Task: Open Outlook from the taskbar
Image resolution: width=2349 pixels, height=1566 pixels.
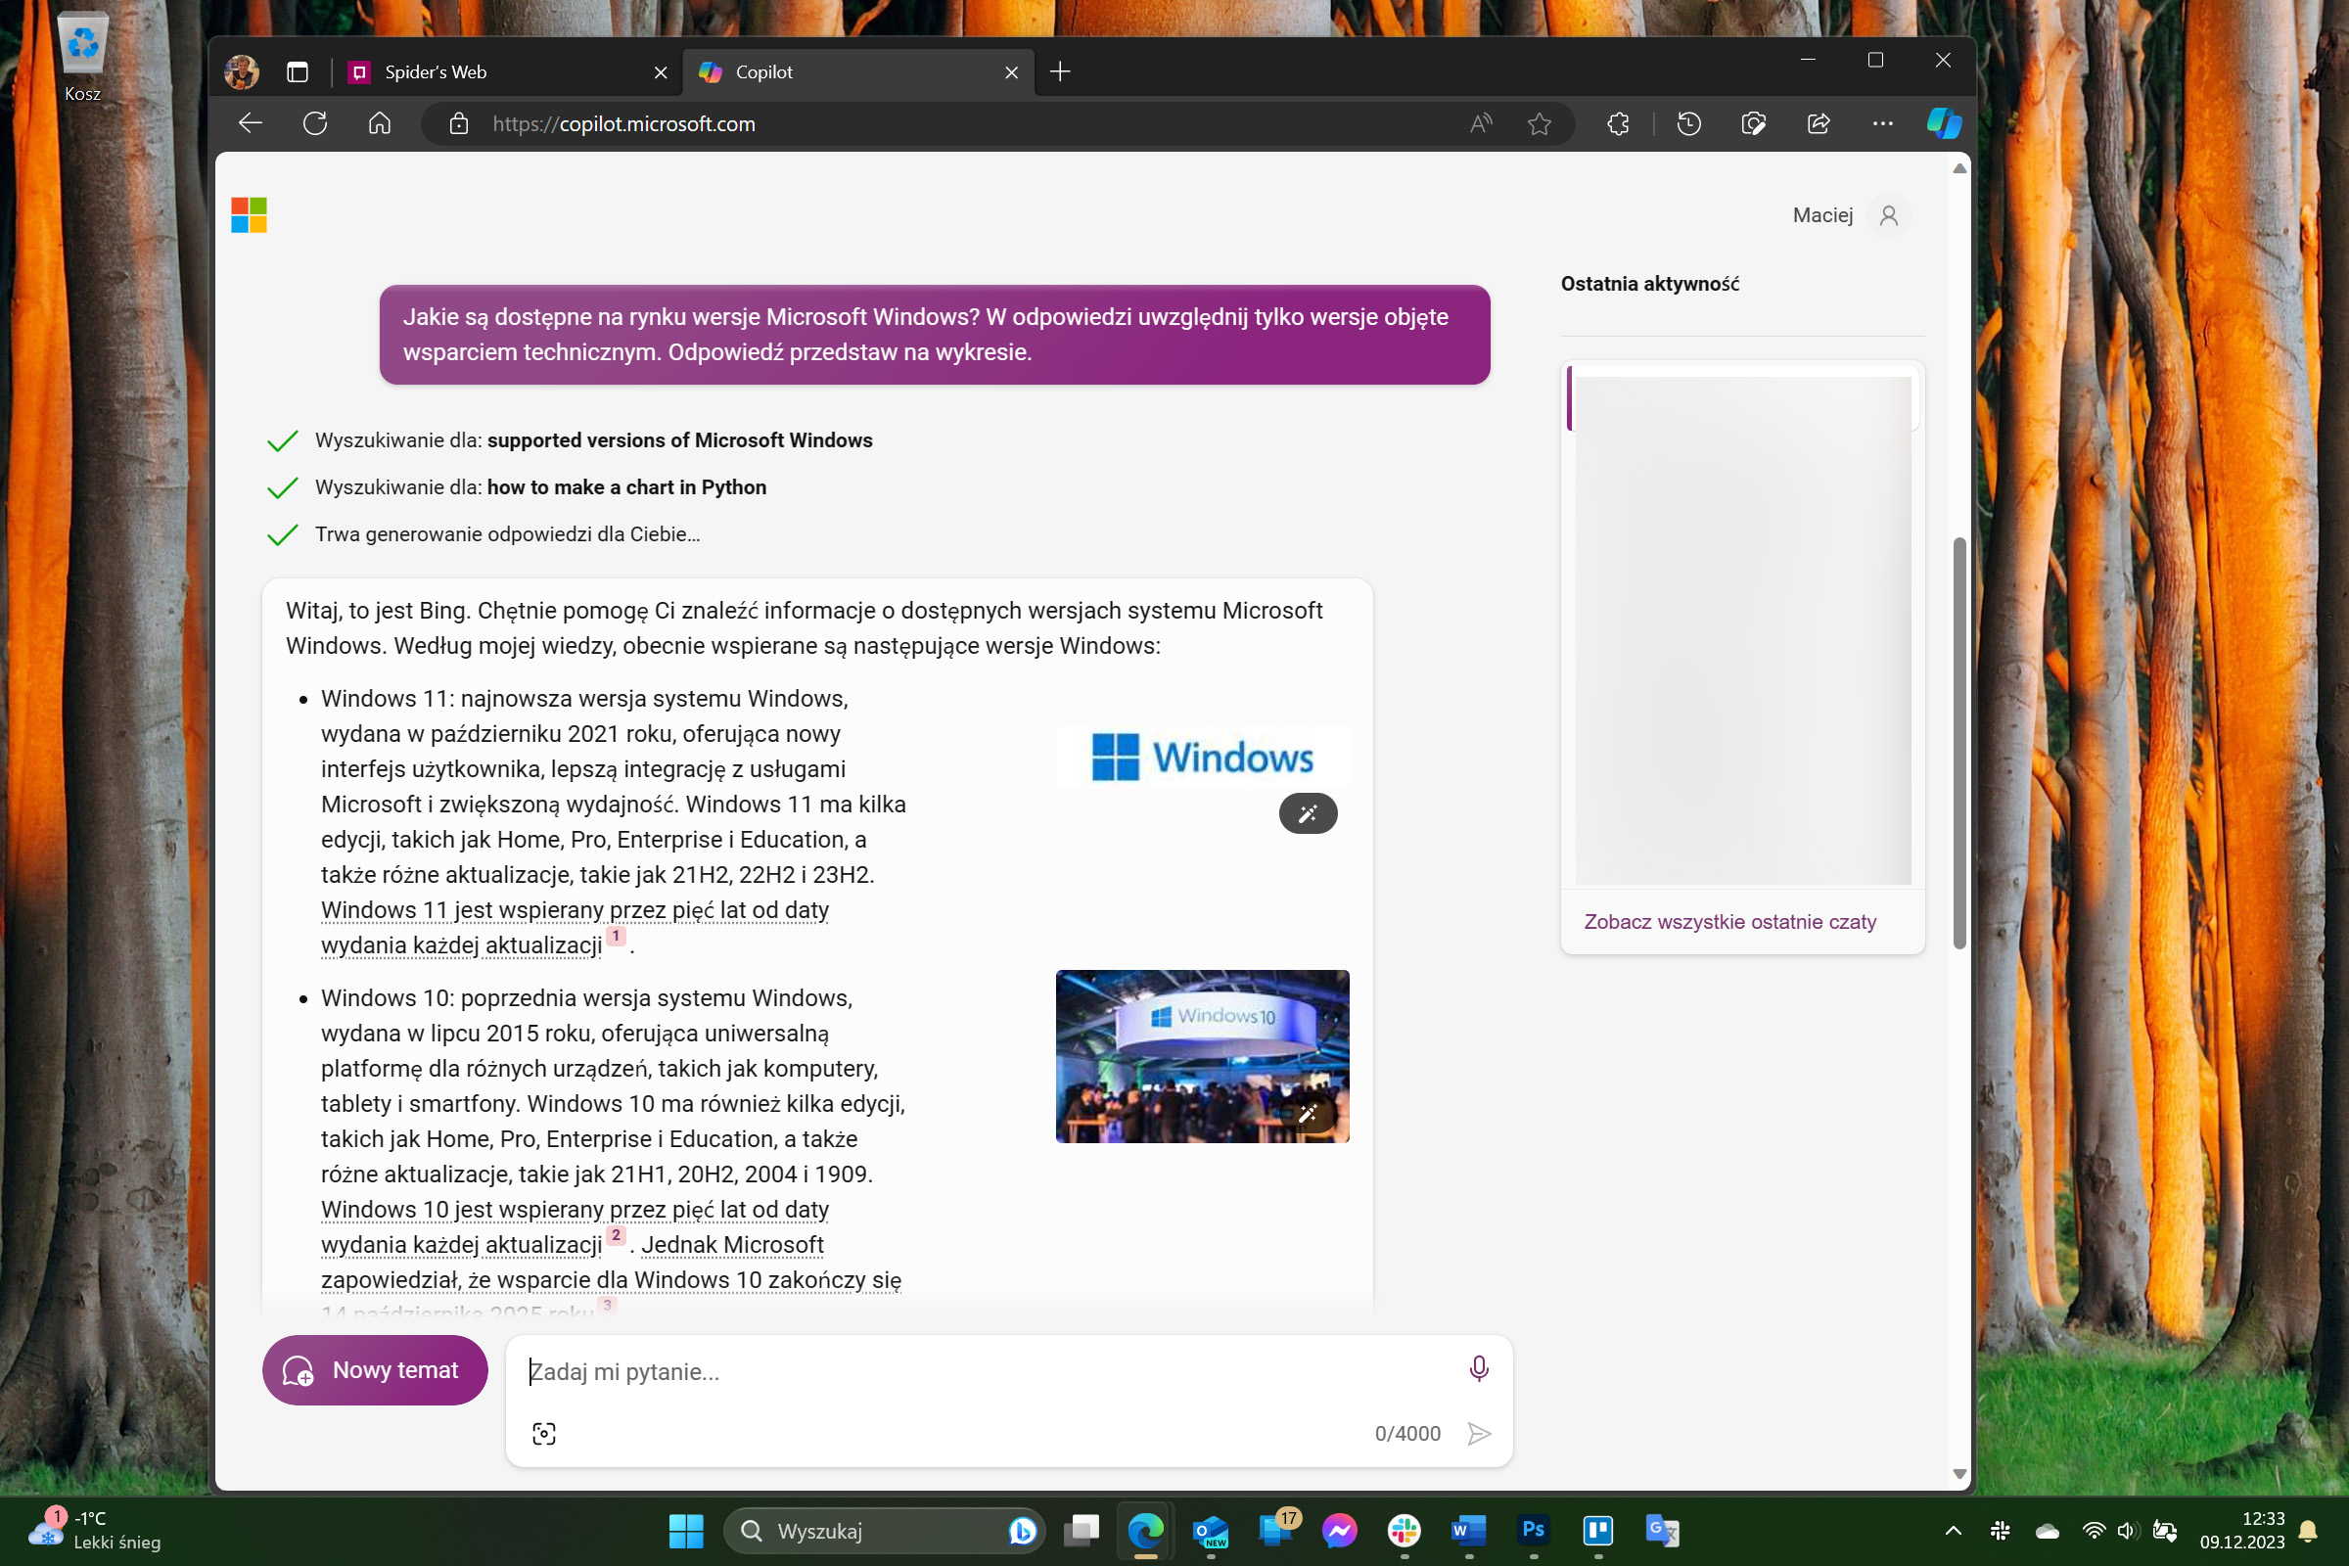Action: 1211,1531
